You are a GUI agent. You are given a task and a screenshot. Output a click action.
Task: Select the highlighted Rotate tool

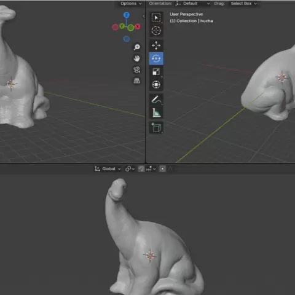(156, 58)
